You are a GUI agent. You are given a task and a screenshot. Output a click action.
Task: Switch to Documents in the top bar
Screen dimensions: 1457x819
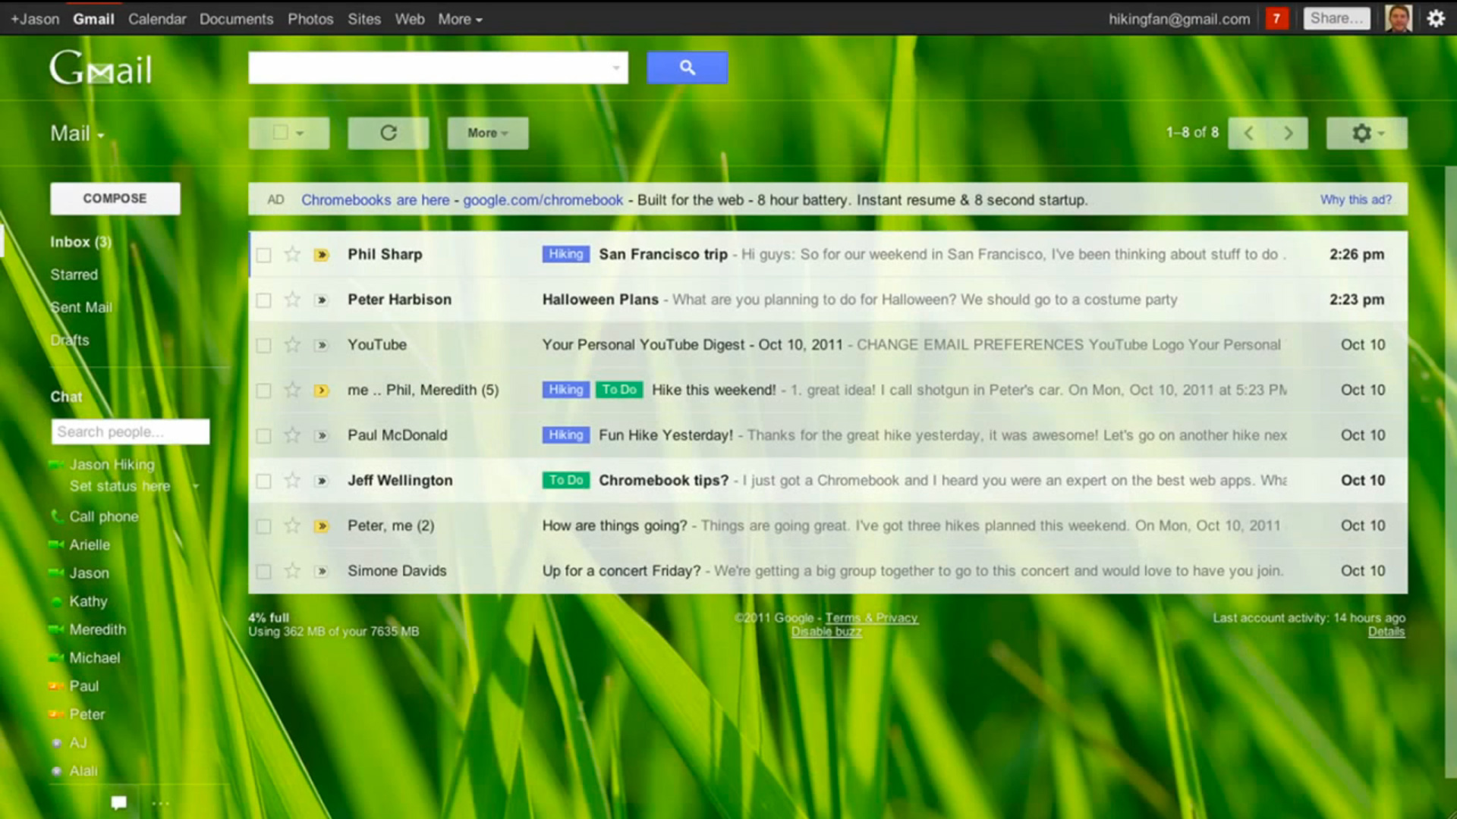tap(236, 18)
